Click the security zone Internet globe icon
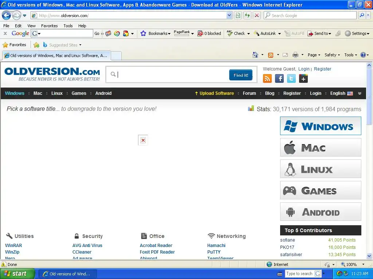Screen dimensions: 373x279 click(269, 264)
